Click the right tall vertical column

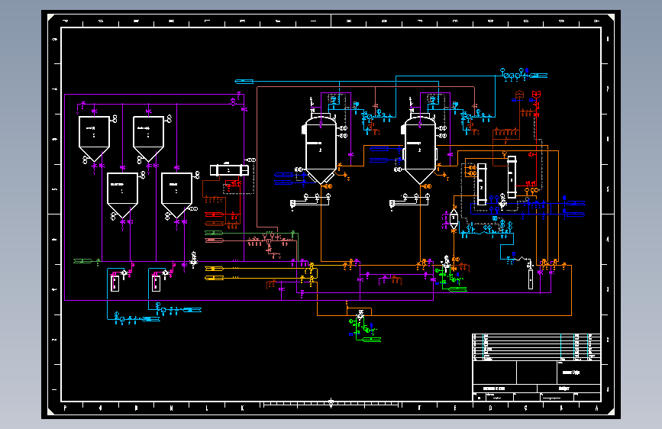click(512, 177)
